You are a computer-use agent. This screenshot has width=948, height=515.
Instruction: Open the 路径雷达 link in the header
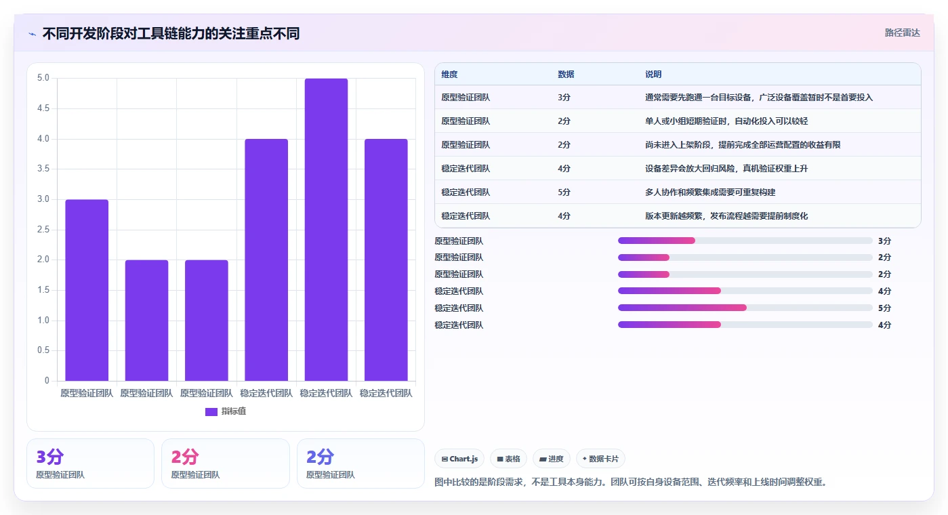(x=902, y=33)
